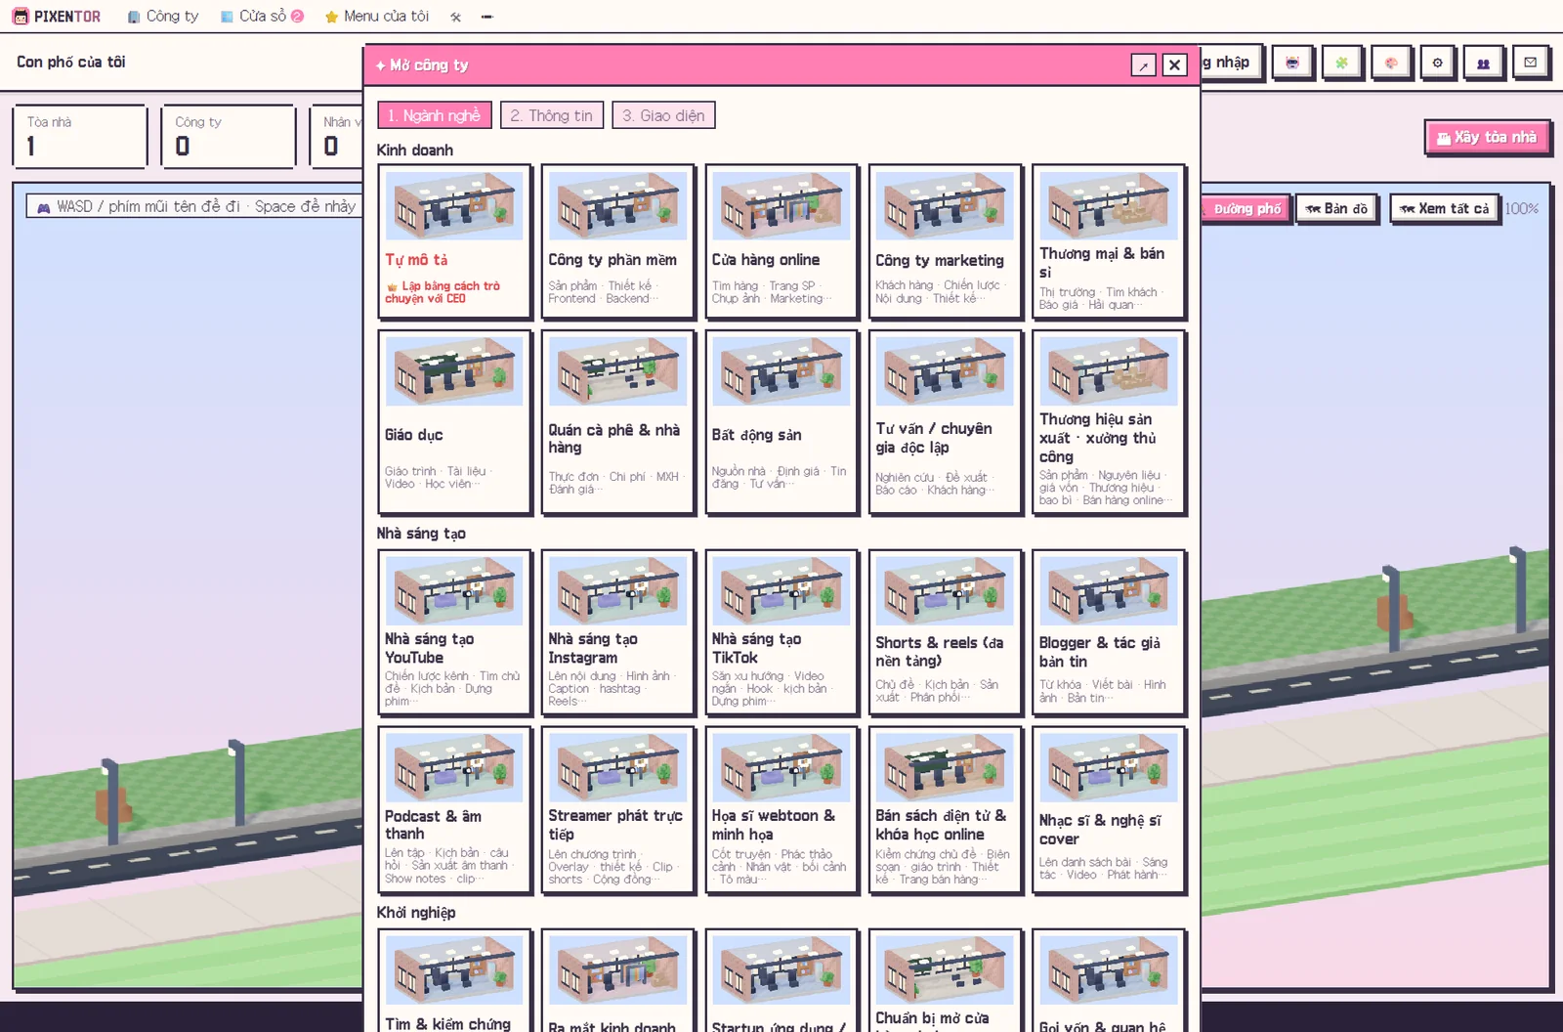Select the Thương mại & bán sỉ card

[1110, 241]
